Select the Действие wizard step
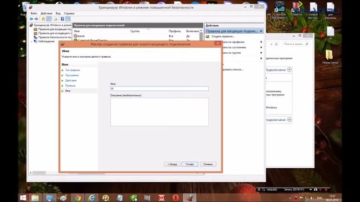 tap(71, 80)
